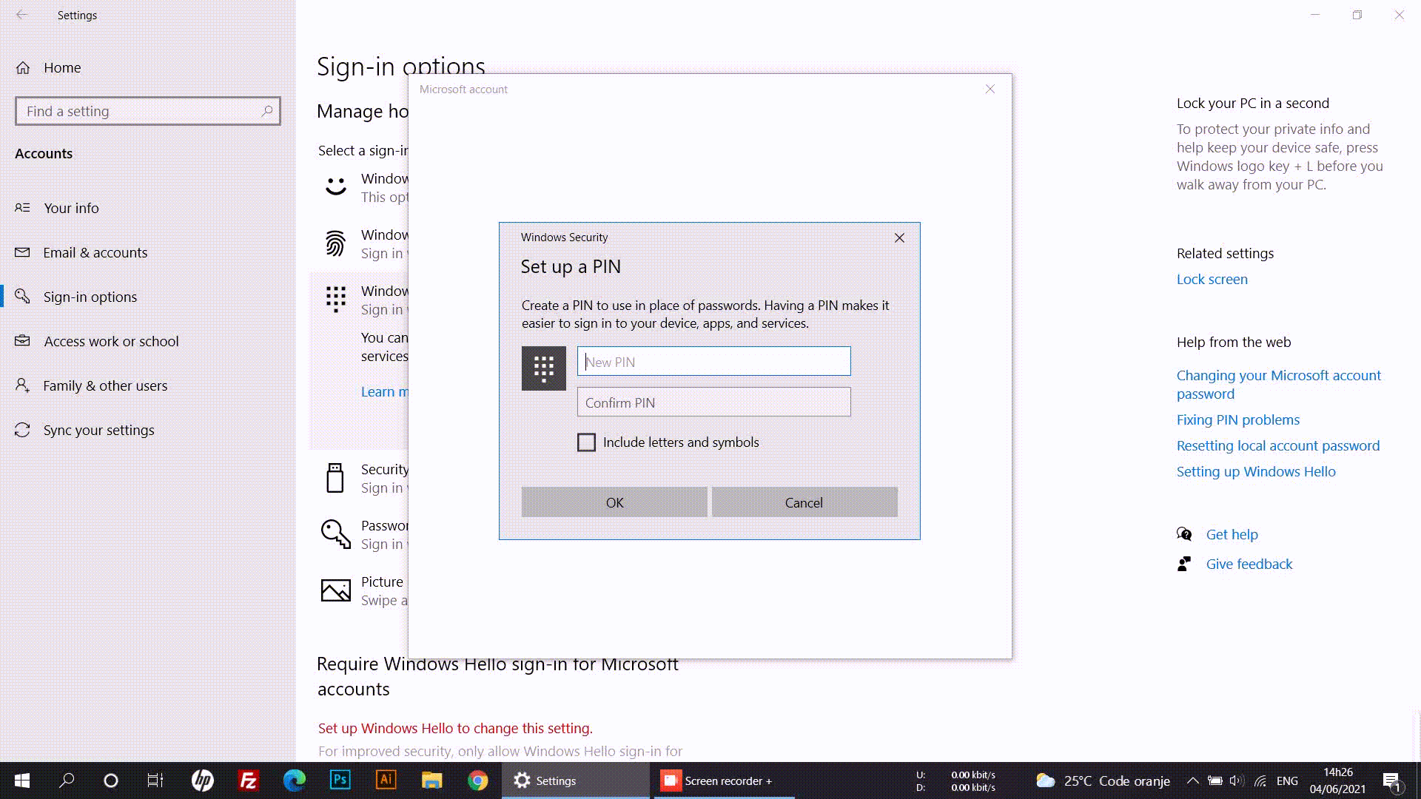Enable Include letters and symbols checkbox
This screenshot has width=1421, height=799.
pos(587,442)
